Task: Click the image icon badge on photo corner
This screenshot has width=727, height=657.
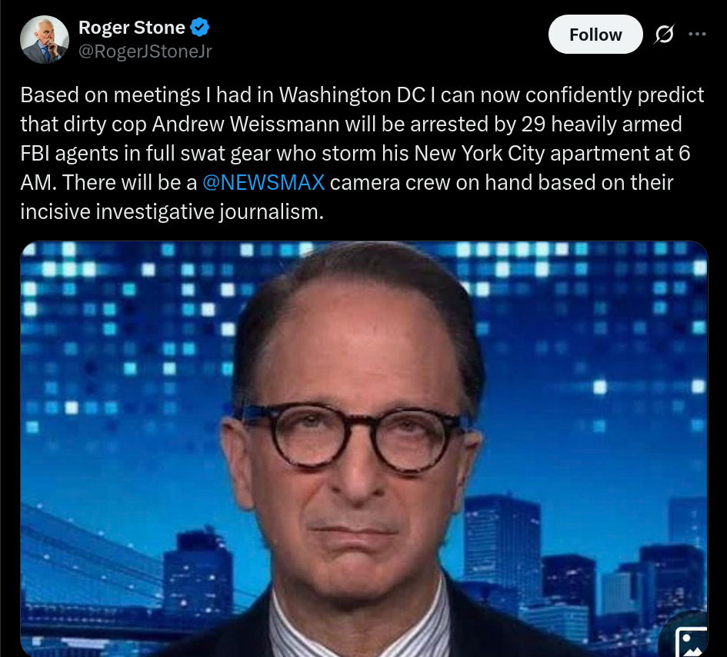Action: click(x=690, y=641)
